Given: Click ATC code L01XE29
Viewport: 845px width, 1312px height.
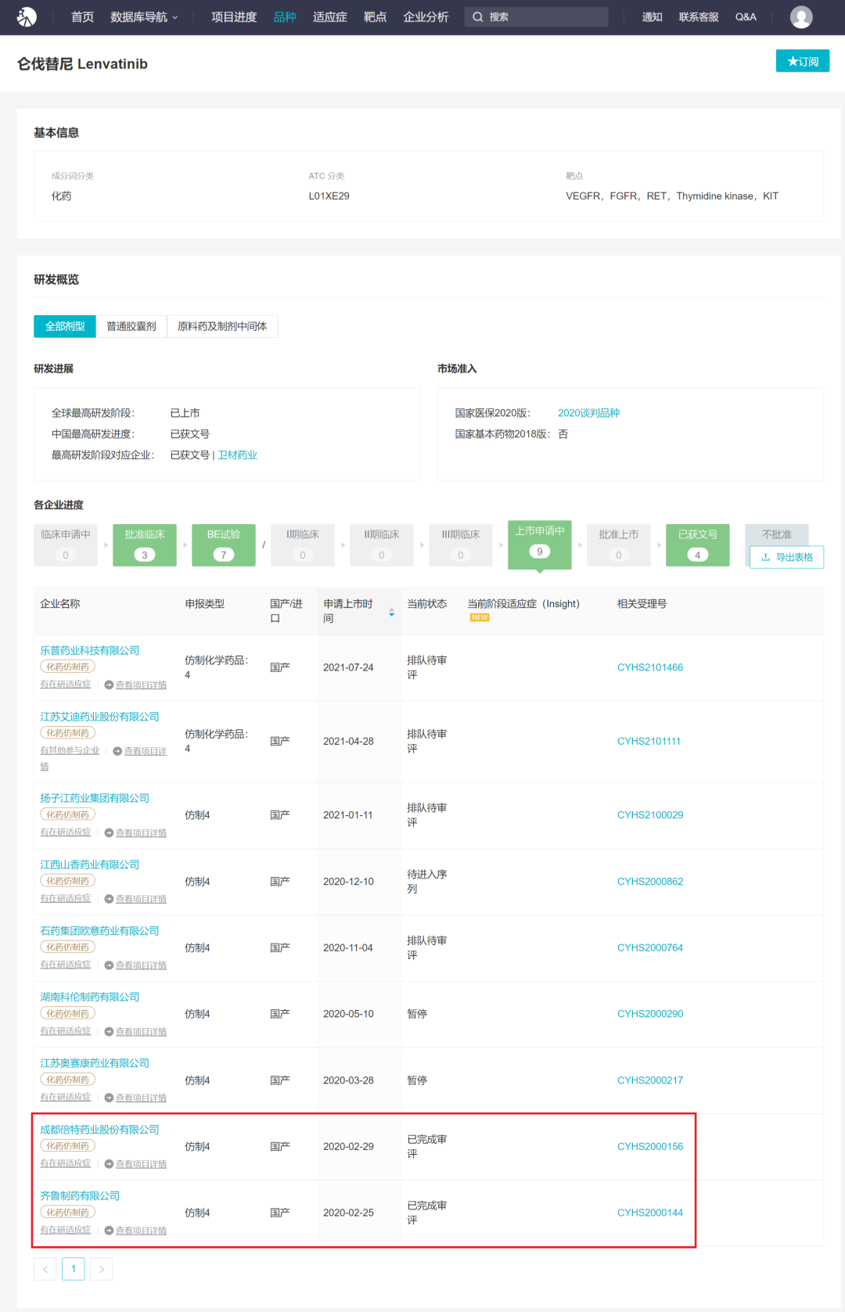Looking at the screenshot, I should pyautogui.click(x=329, y=196).
